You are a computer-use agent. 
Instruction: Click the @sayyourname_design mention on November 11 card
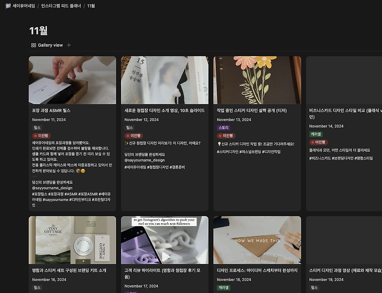click(52, 188)
